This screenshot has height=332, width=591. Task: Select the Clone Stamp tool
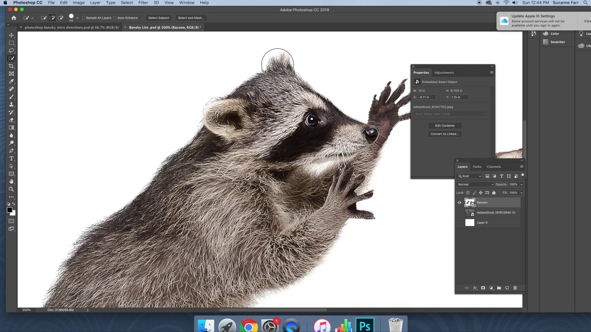pos(12,105)
